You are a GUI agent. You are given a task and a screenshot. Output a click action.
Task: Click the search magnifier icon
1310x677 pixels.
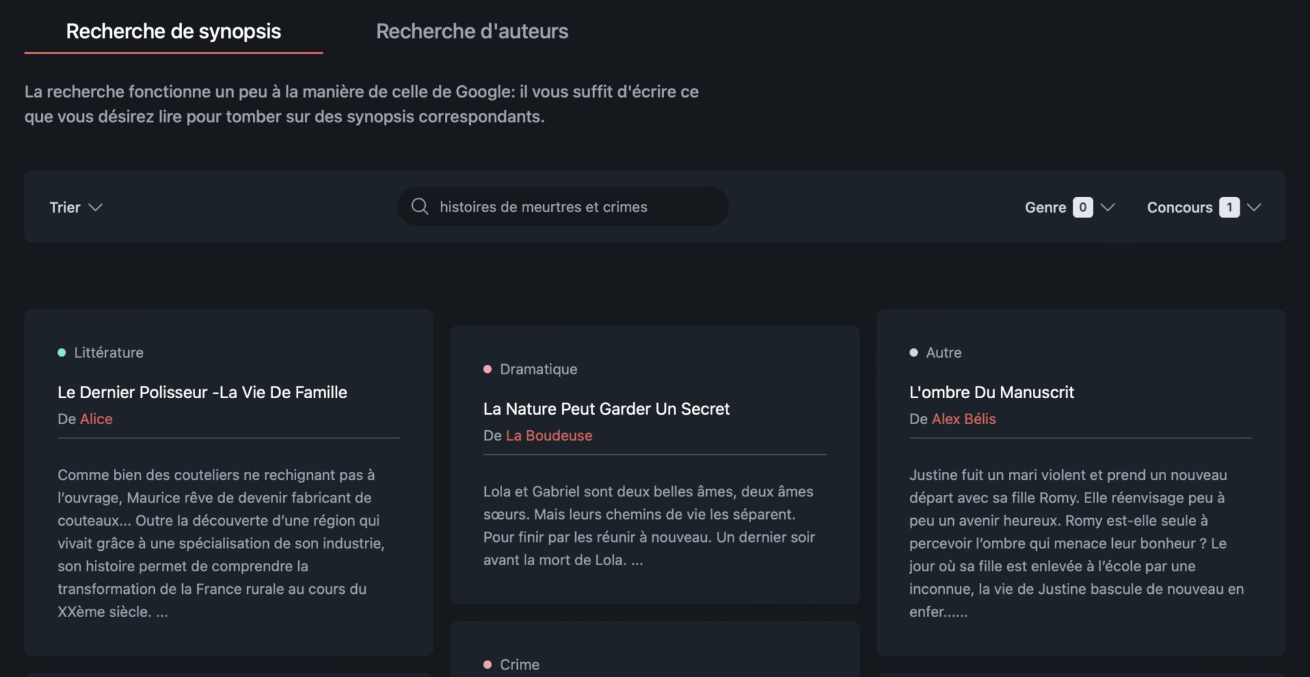(x=419, y=207)
